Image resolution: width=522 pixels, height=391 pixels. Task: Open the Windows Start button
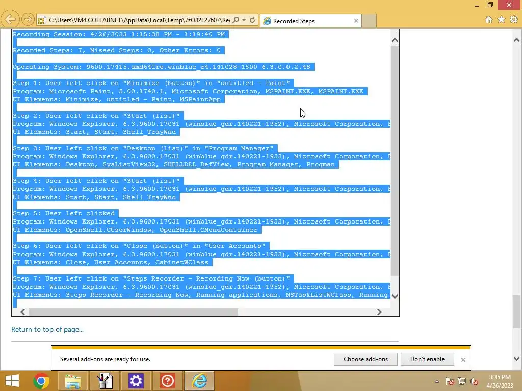(12, 381)
